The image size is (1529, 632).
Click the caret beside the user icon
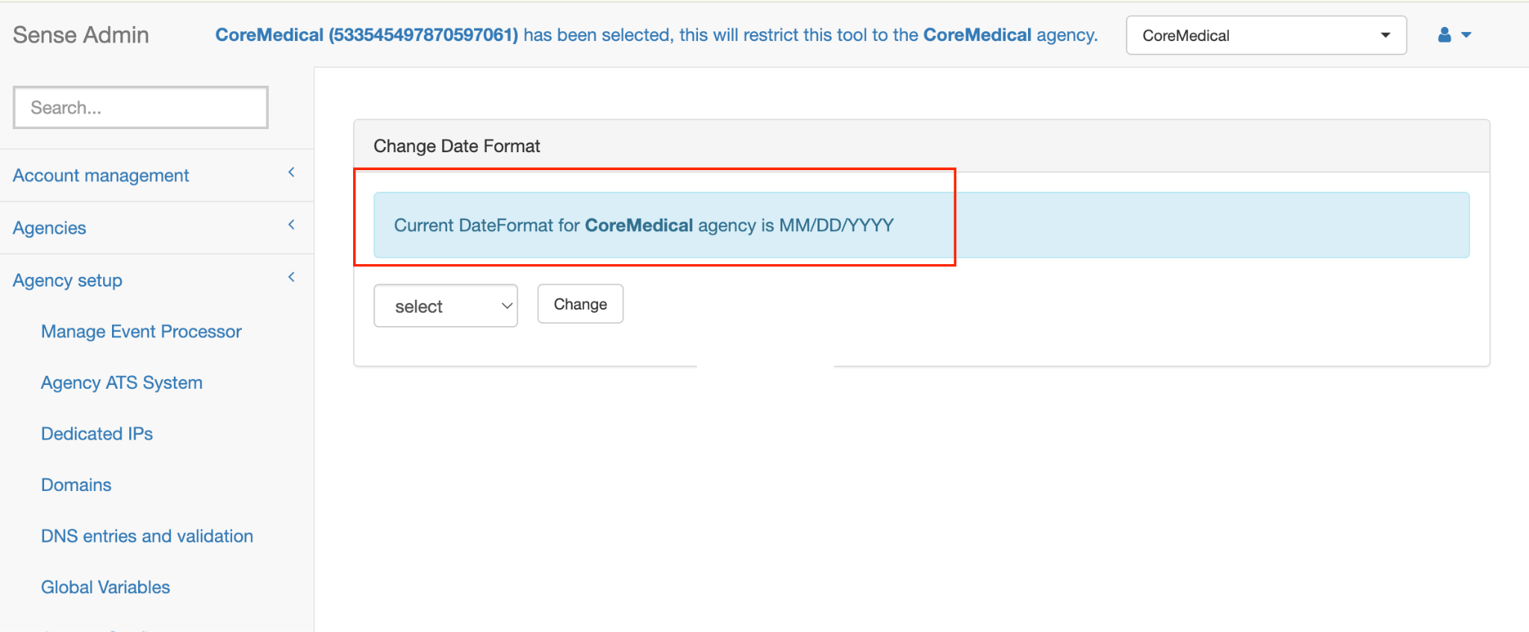1466,35
